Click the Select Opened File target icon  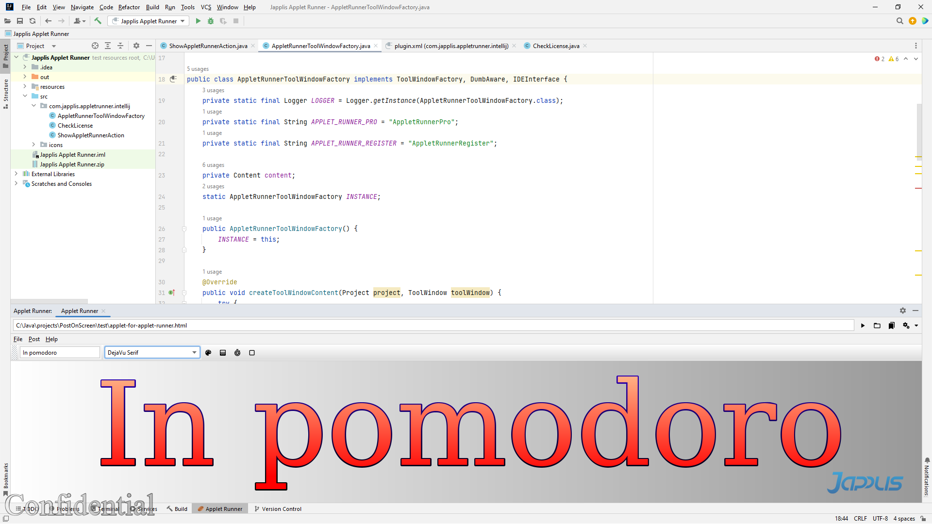95,46
